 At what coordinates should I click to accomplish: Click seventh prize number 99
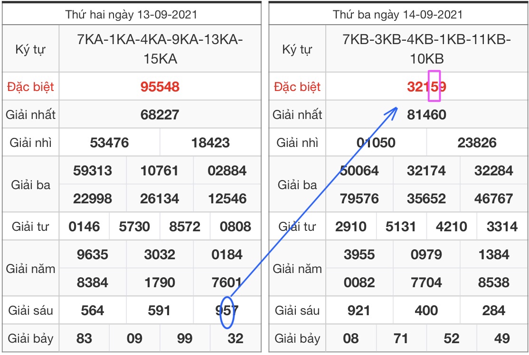coord(185,338)
